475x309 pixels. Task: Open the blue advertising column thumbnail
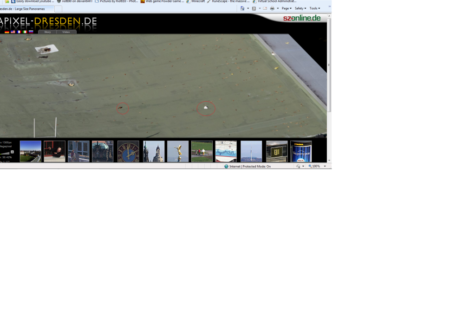pos(301,151)
